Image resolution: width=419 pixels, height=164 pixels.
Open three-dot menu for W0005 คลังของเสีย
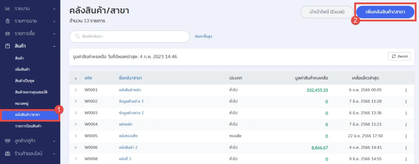point(406,136)
